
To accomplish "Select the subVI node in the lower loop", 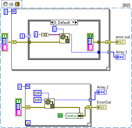I will 50,104.
